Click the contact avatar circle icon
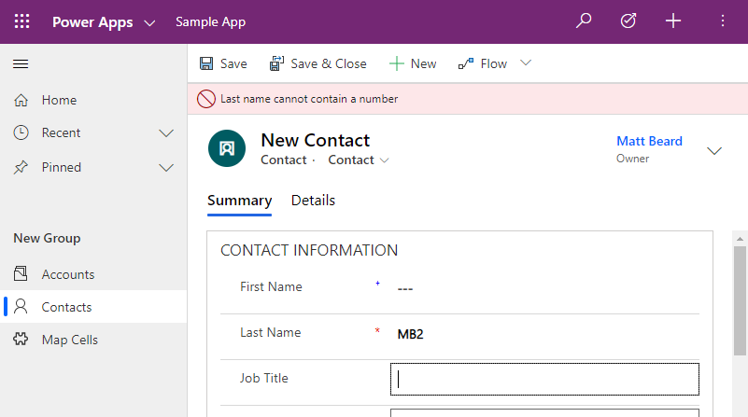 point(227,148)
